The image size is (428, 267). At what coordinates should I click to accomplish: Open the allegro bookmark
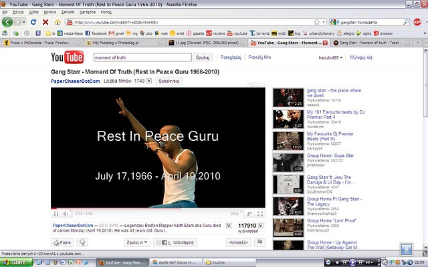click(345, 33)
